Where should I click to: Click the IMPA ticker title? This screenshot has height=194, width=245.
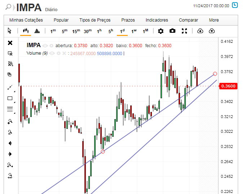(x=29, y=7)
